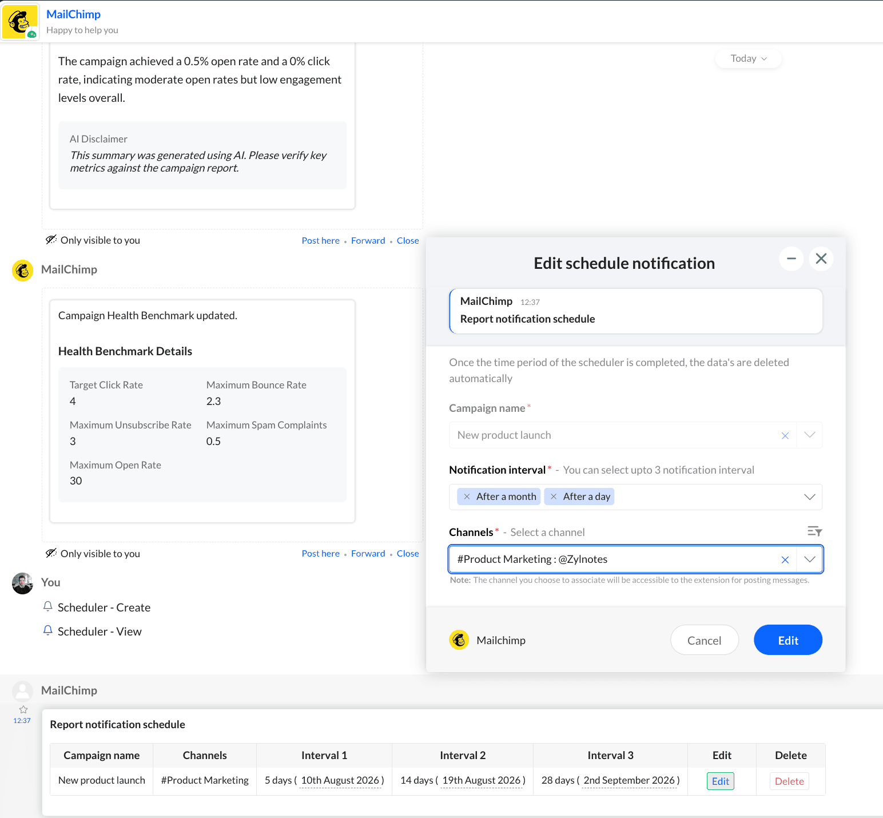Open the Today date dropdown
The width and height of the screenshot is (883, 818).
pyautogui.click(x=748, y=58)
